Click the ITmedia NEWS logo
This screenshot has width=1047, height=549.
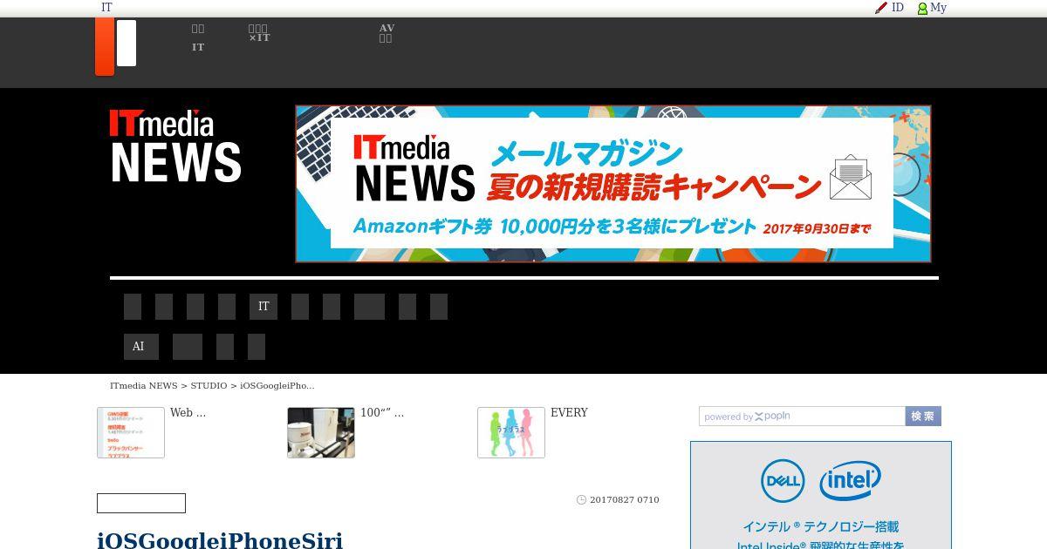point(174,146)
